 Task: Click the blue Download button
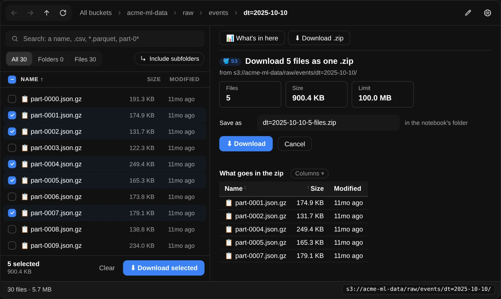tap(246, 144)
